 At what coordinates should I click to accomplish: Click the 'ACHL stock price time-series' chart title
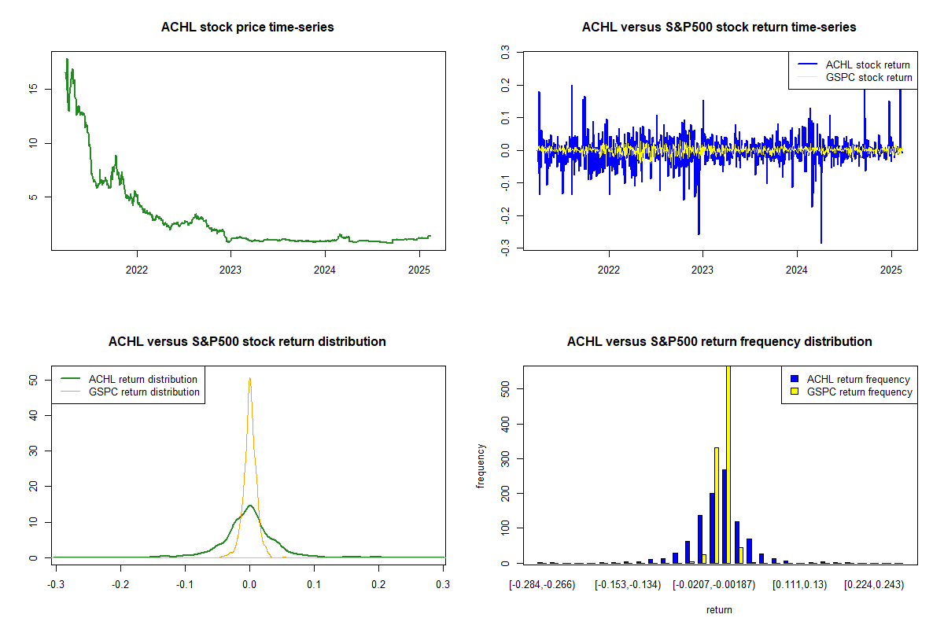coord(248,28)
